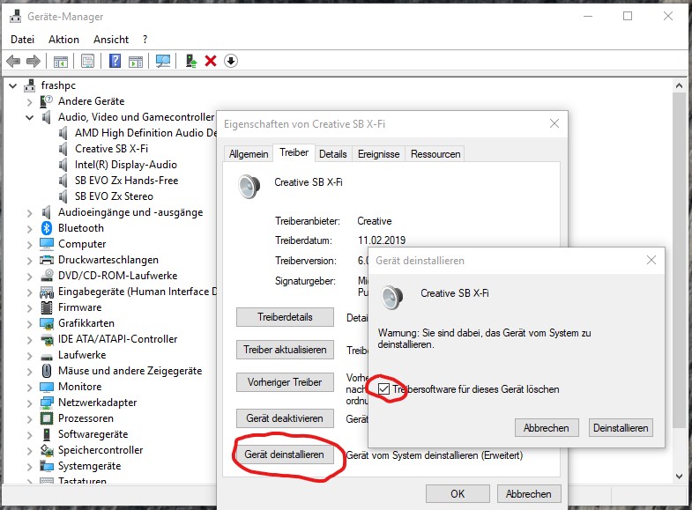Select SB EVO Zx Hands-Free device

click(x=127, y=181)
